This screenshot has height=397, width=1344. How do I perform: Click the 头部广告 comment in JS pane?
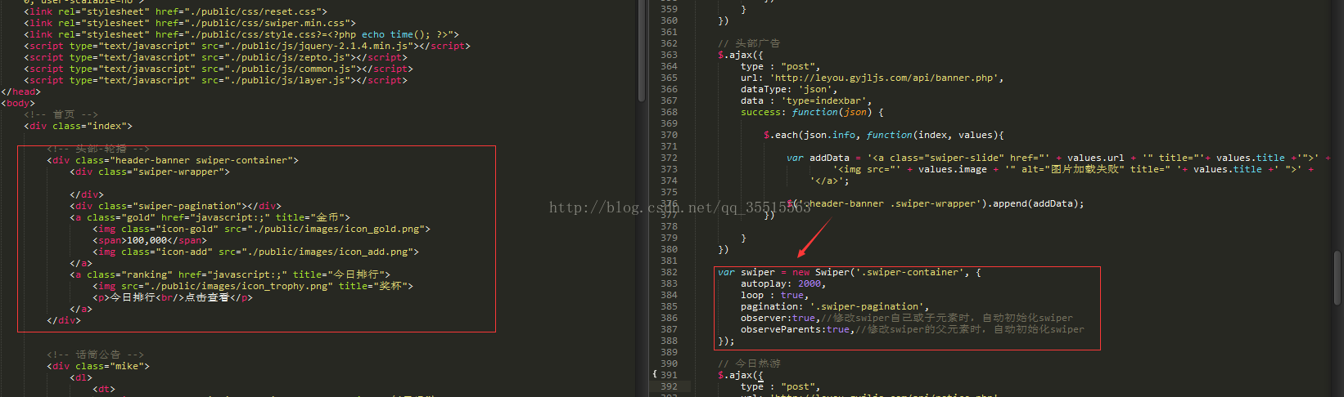[x=749, y=43]
